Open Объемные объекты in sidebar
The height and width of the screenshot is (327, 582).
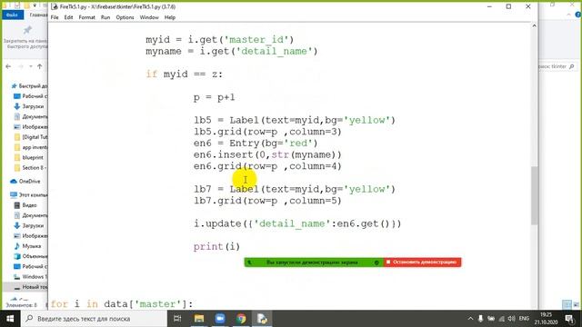click(30, 256)
